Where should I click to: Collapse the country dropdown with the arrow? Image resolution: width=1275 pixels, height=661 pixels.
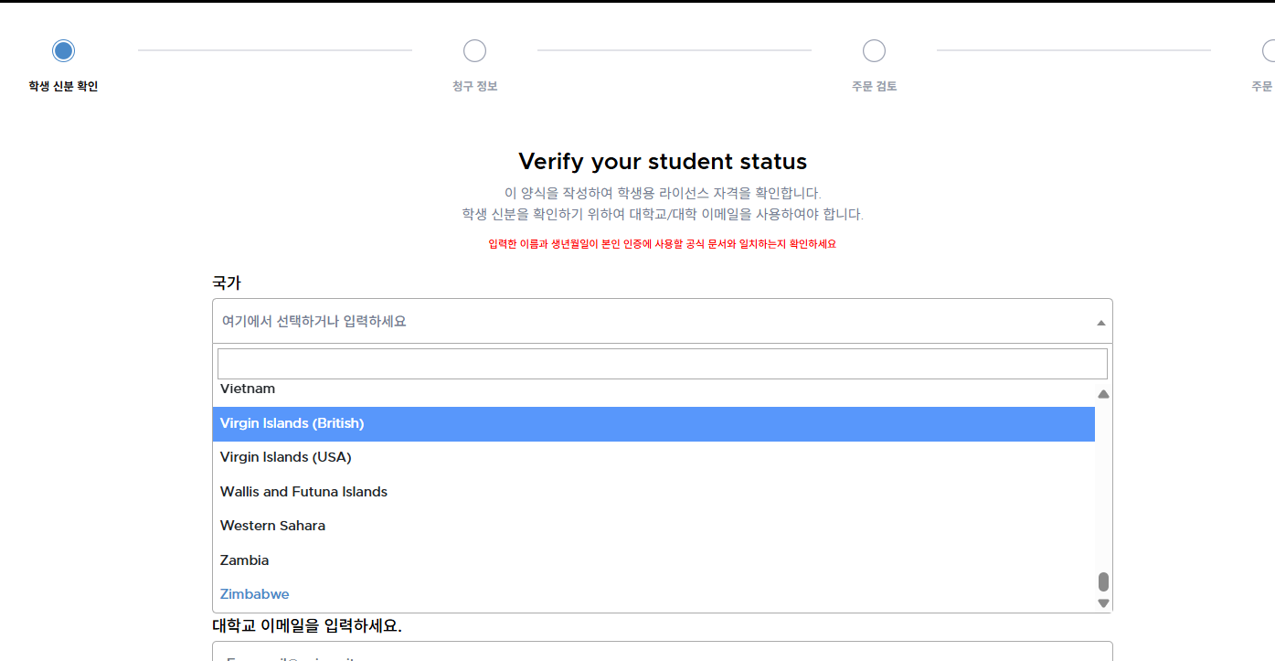point(1100,323)
